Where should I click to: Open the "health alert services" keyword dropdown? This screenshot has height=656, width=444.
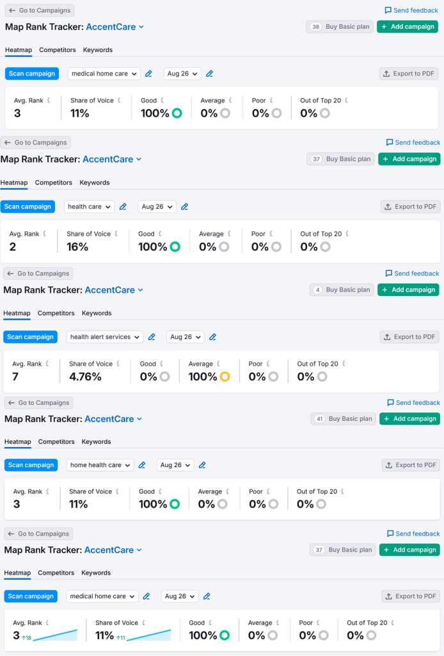pyautogui.click(x=105, y=337)
